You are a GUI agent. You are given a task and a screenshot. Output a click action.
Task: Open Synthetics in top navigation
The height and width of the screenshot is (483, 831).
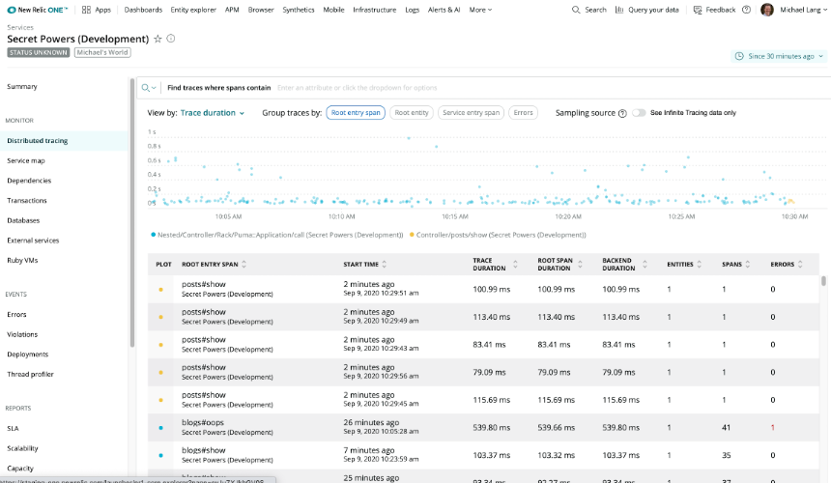(299, 10)
